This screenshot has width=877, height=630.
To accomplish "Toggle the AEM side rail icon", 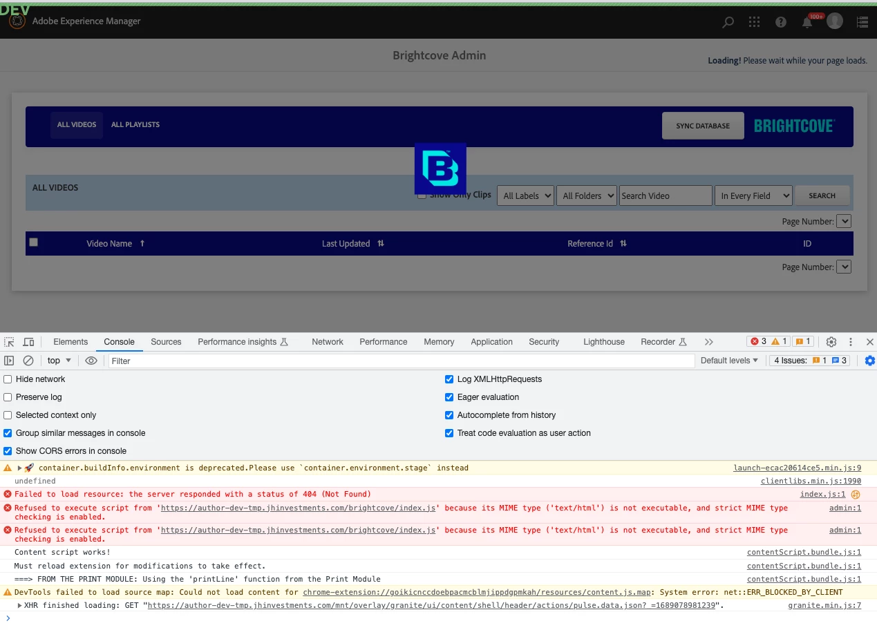I will pos(862,21).
